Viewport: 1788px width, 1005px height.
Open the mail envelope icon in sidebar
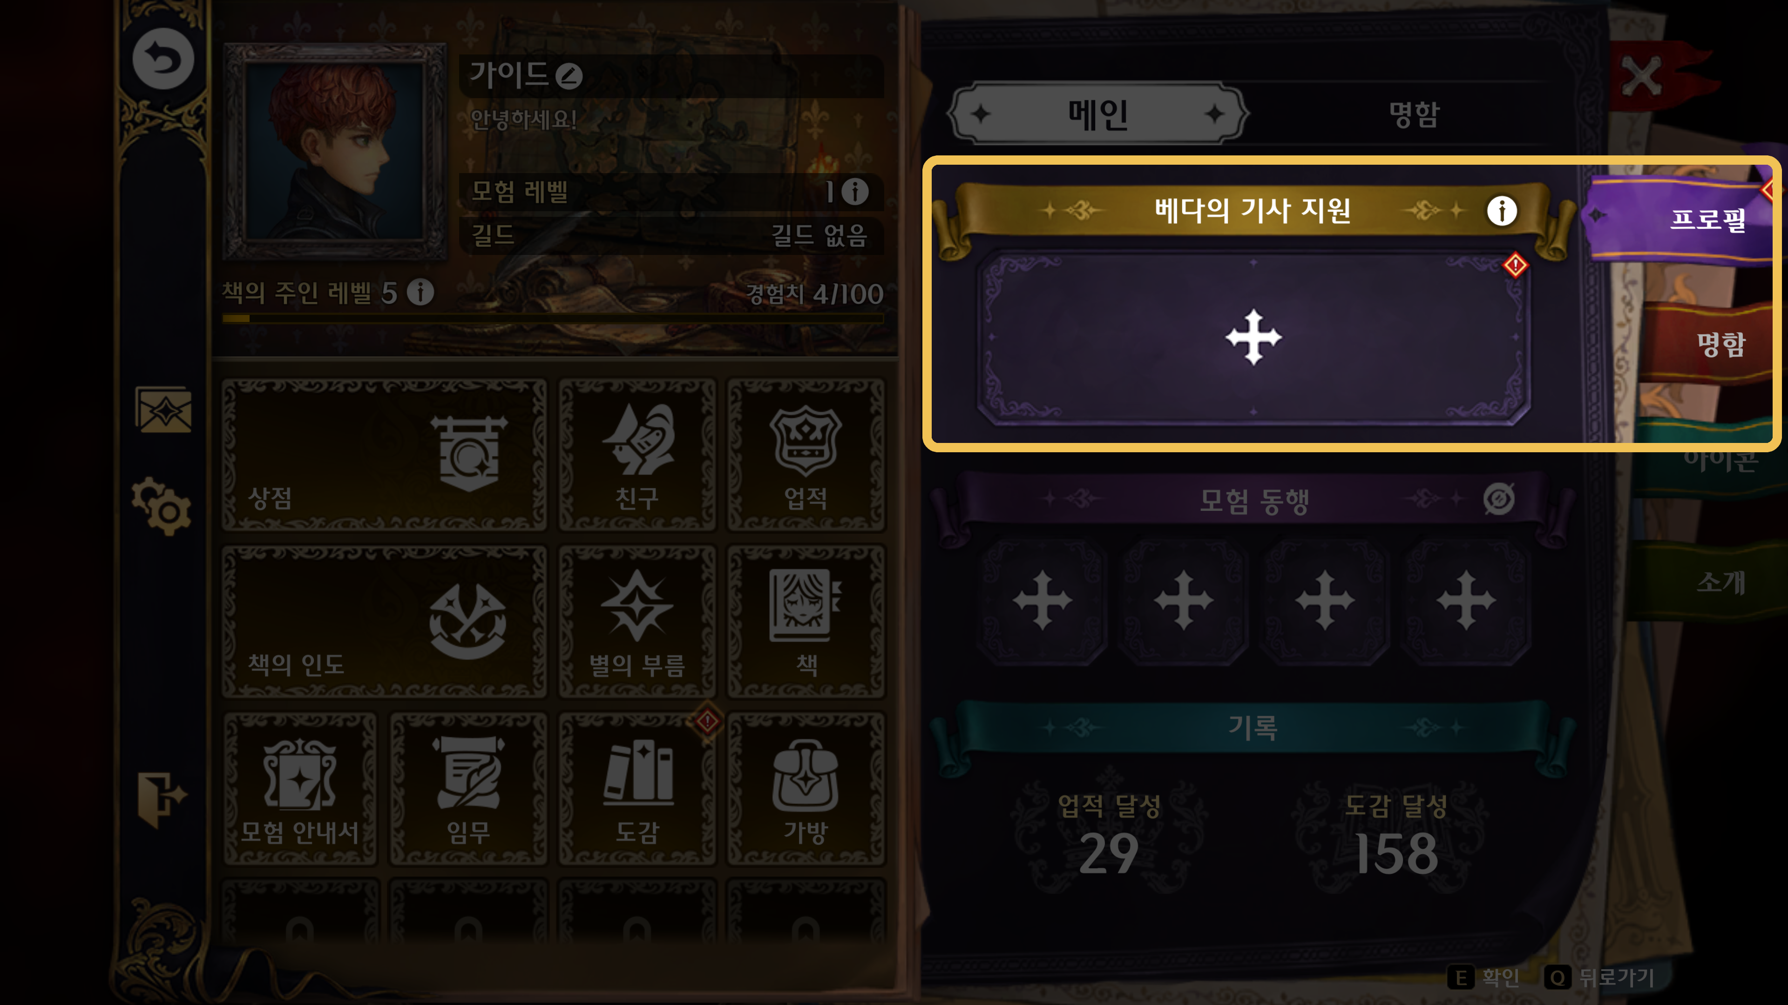pos(163,409)
